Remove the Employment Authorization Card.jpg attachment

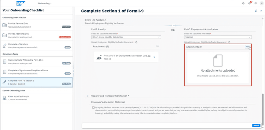pyautogui.click(x=154, y=57)
